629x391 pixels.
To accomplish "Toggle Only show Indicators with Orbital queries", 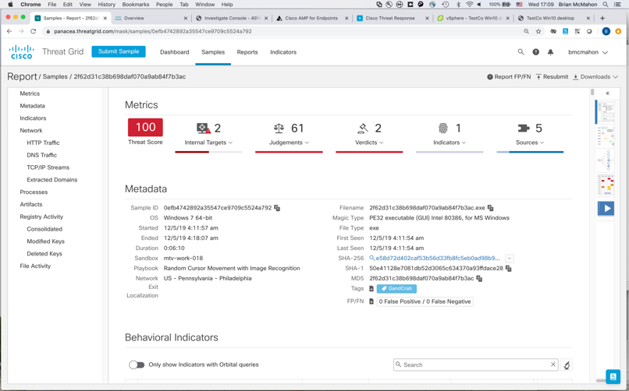I will [137, 365].
